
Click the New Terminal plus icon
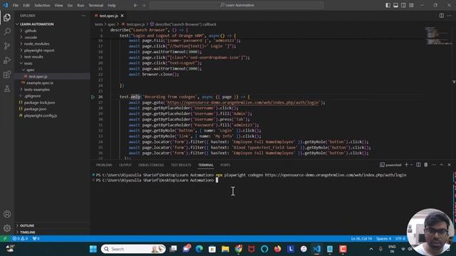(x=406, y=165)
